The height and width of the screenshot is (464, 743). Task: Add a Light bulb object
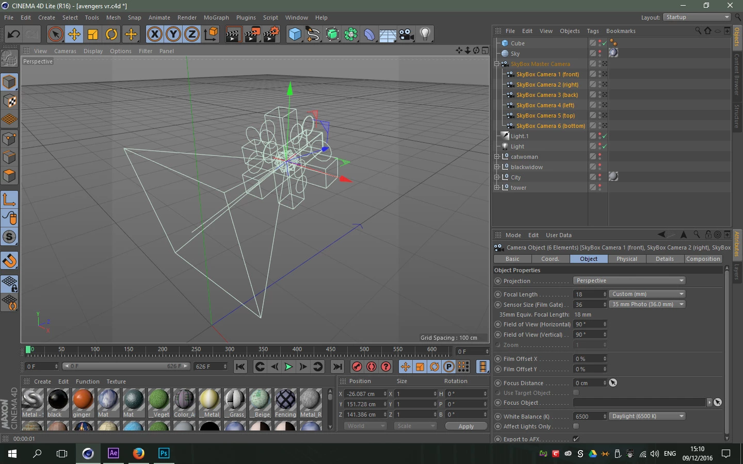(425, 35)
